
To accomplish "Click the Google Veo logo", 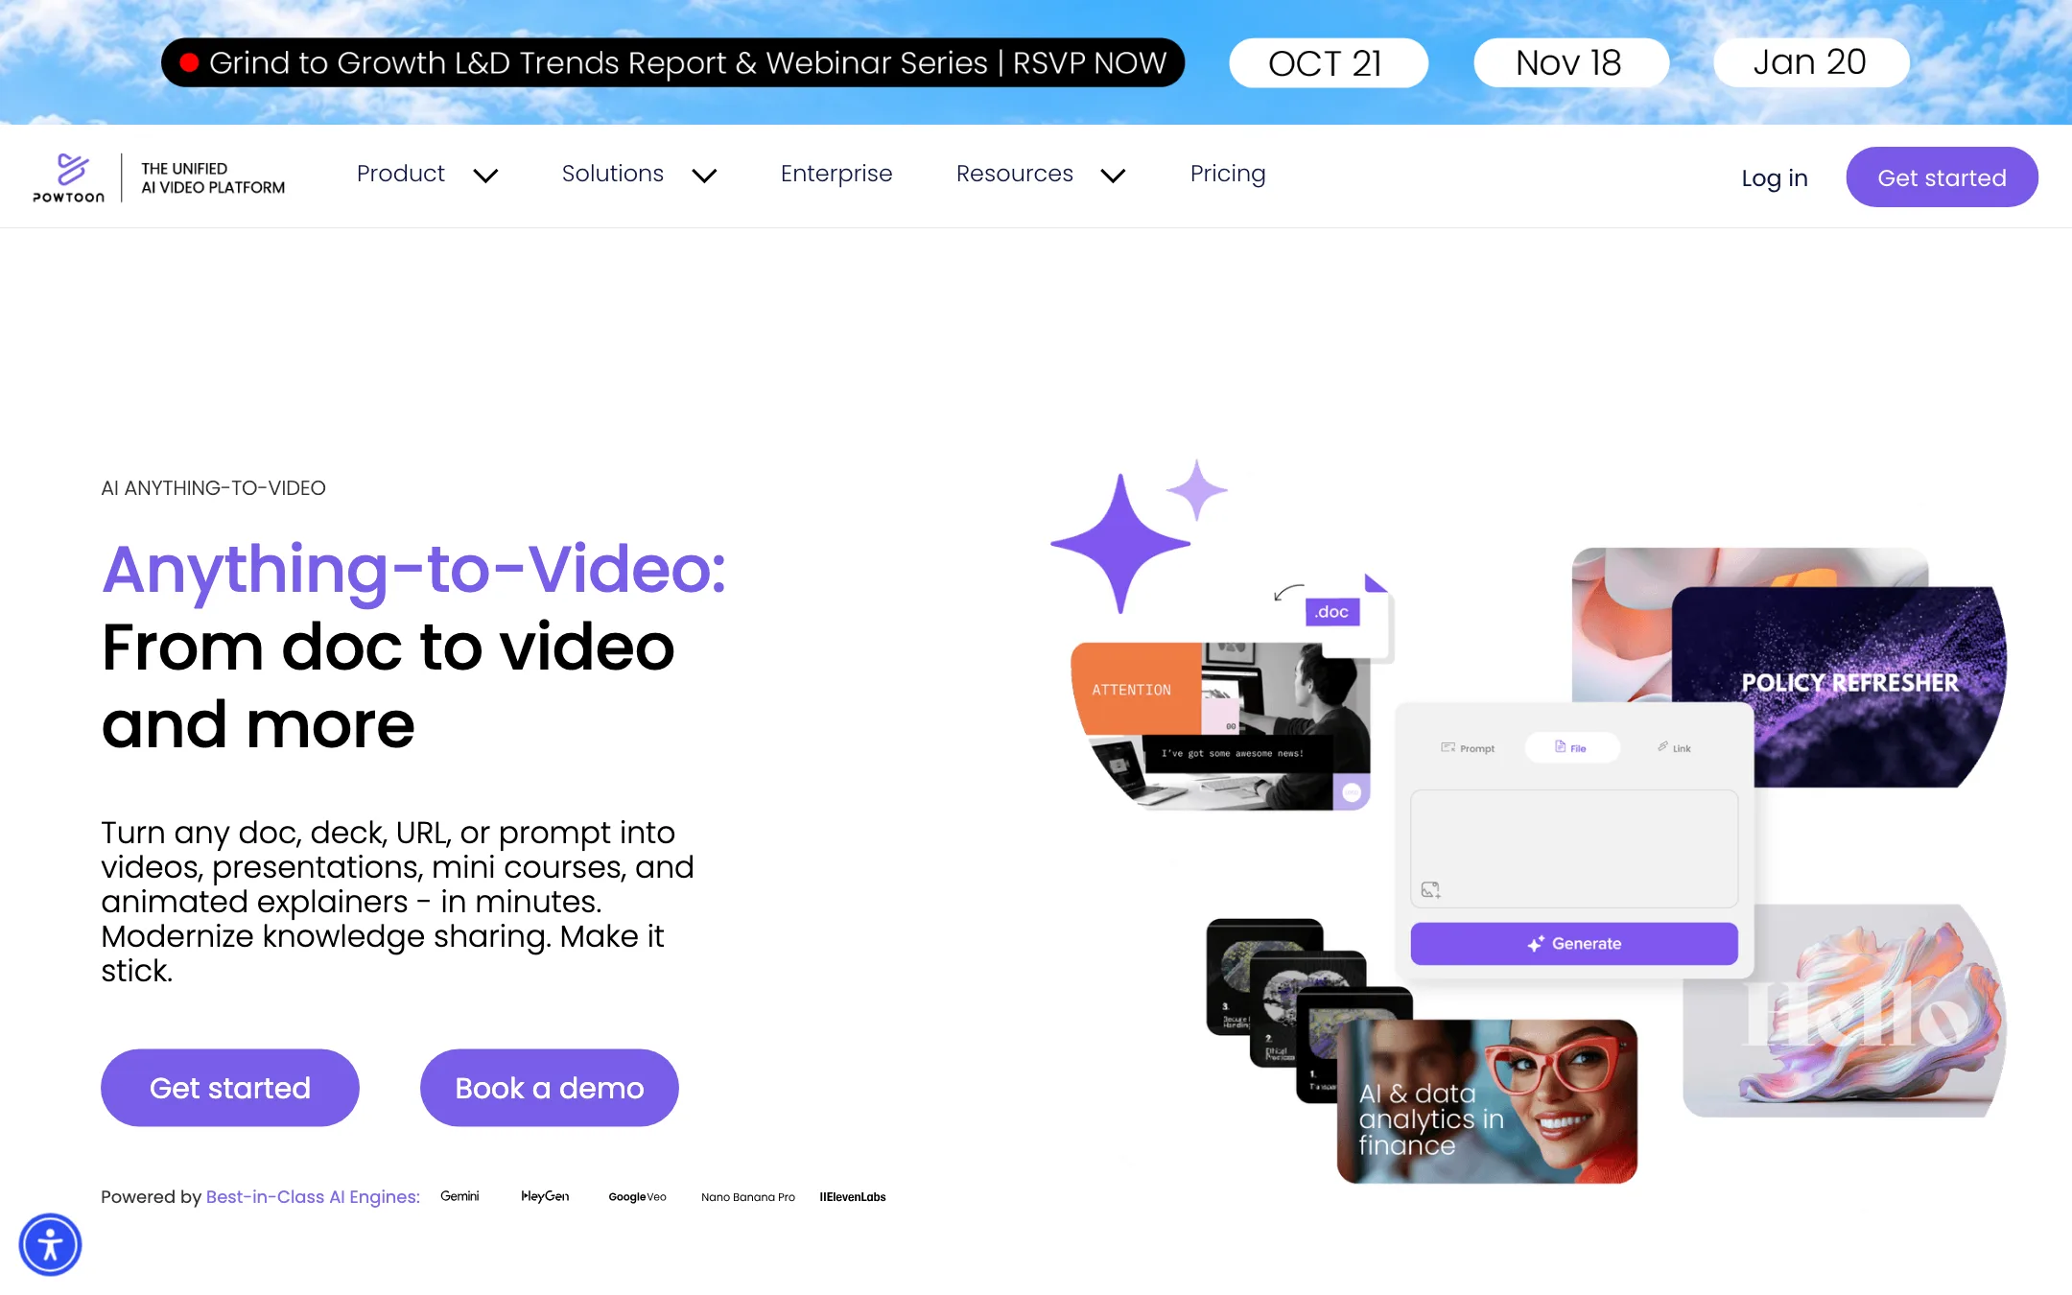I will [637, 1197].
